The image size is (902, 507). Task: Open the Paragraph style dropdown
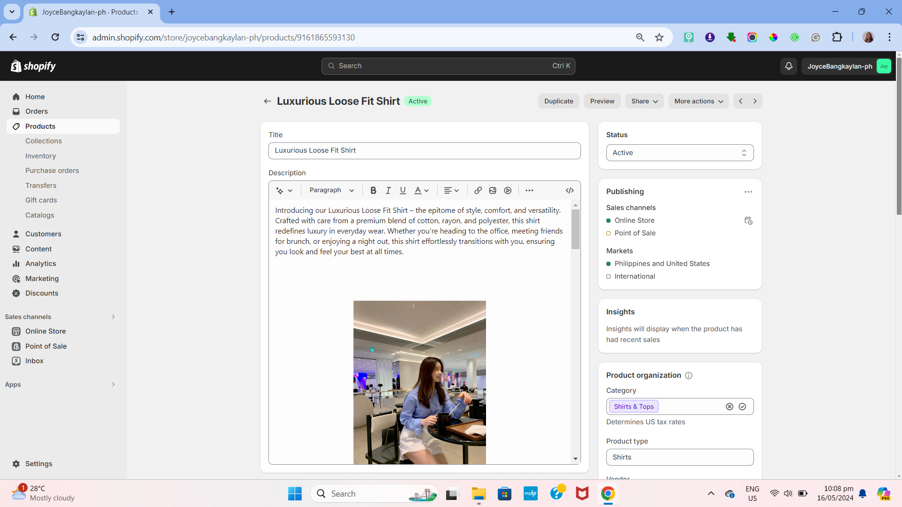pyautogui.click(x=332, y=190)
